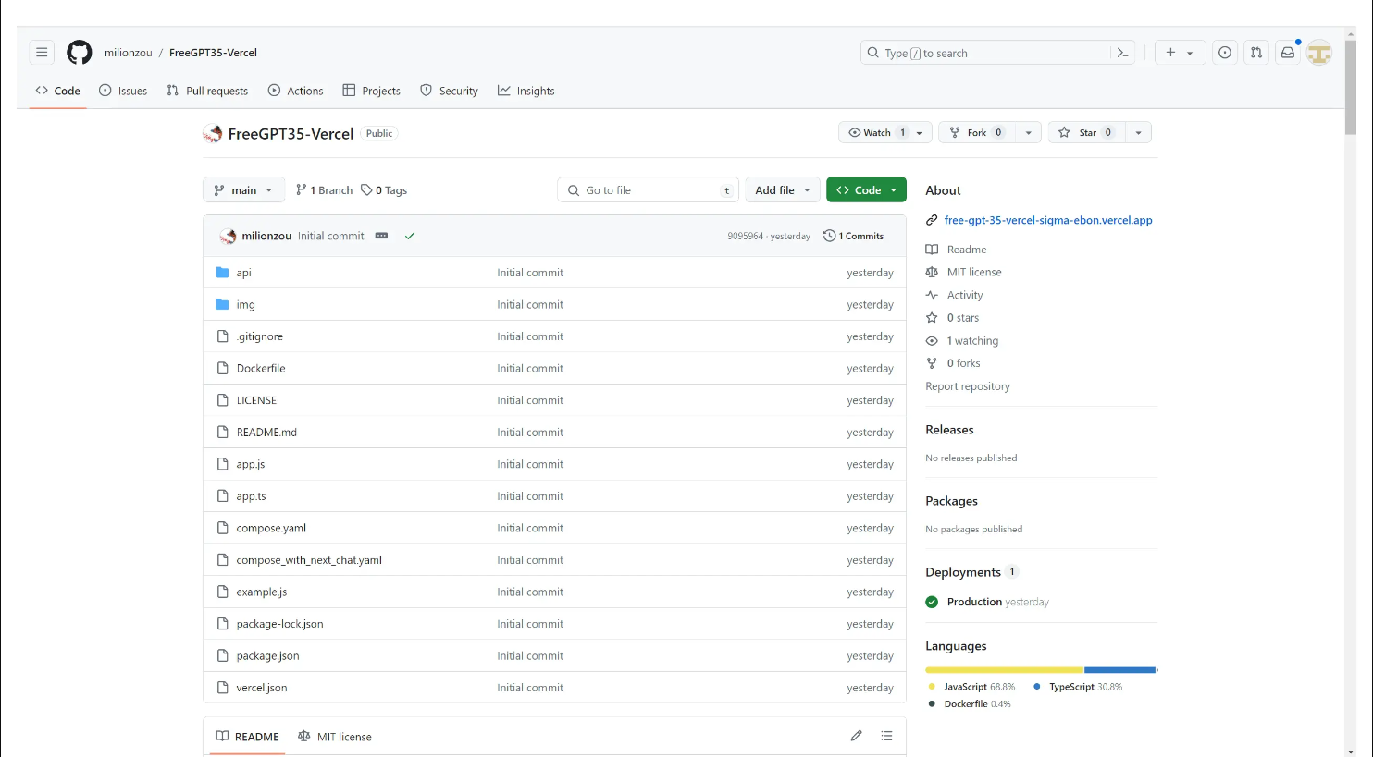Open the issues icon in header
The image size is (1373, 757).
[x=1225, y=53]
